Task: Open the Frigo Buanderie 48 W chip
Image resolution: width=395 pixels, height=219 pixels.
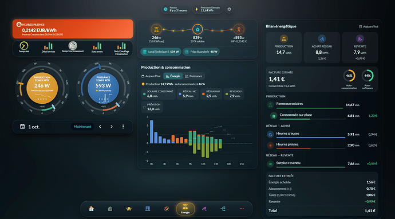Action: tap(201, 52)
